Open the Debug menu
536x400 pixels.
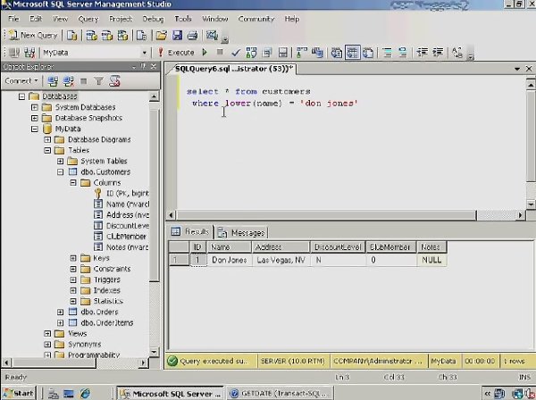point(153,19)
